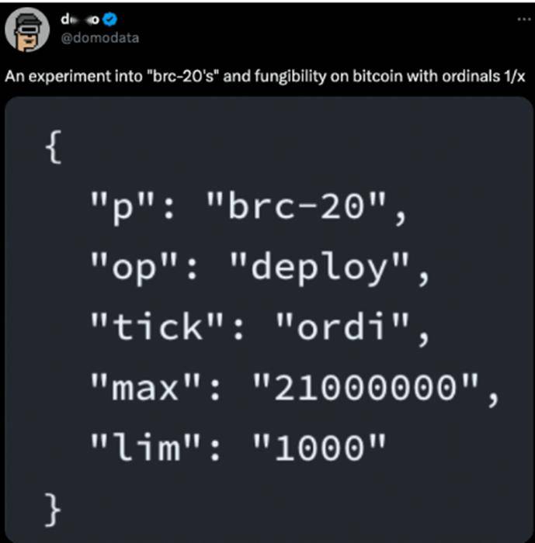Click the "brc-20" value in code image

tap(296, 206)
